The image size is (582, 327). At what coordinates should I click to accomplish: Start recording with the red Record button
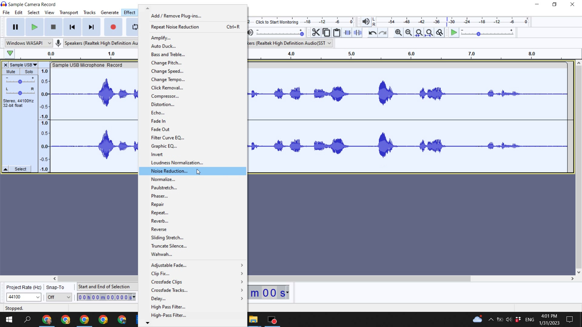point(113,27)
